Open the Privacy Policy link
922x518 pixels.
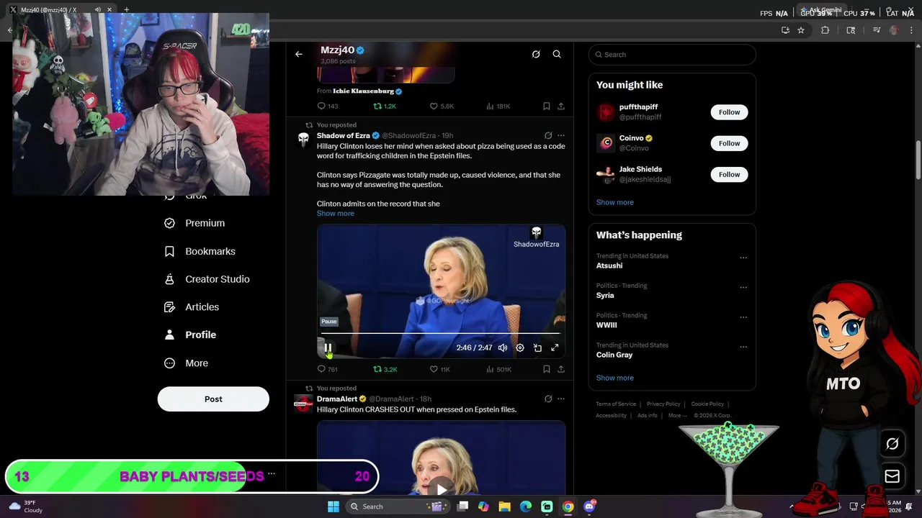pyautogui.click(x=663, y=404)
